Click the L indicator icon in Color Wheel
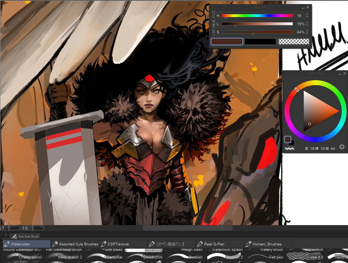 (317, 148)
